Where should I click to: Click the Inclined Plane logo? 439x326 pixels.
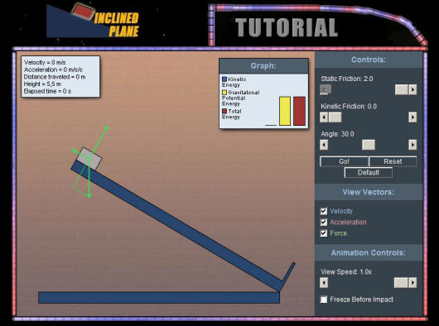[x=93, y=20]
